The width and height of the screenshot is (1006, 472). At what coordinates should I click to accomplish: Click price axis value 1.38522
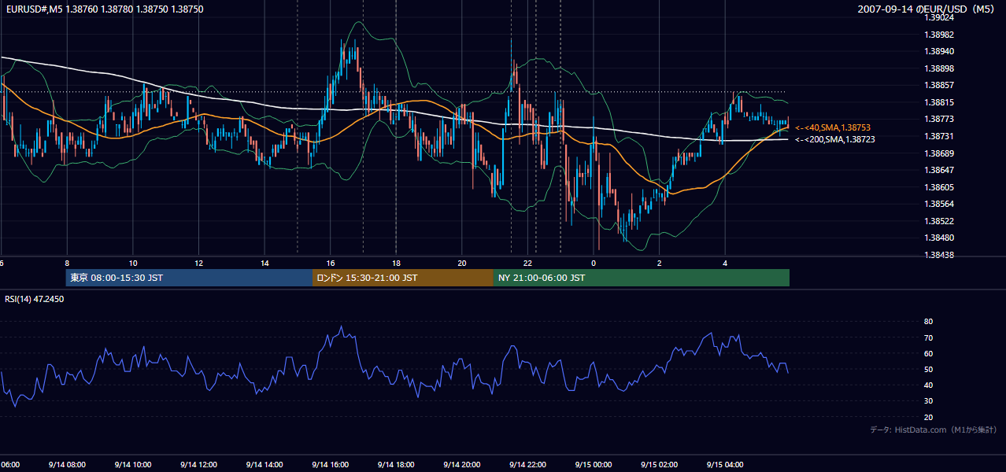pos(939,221)
